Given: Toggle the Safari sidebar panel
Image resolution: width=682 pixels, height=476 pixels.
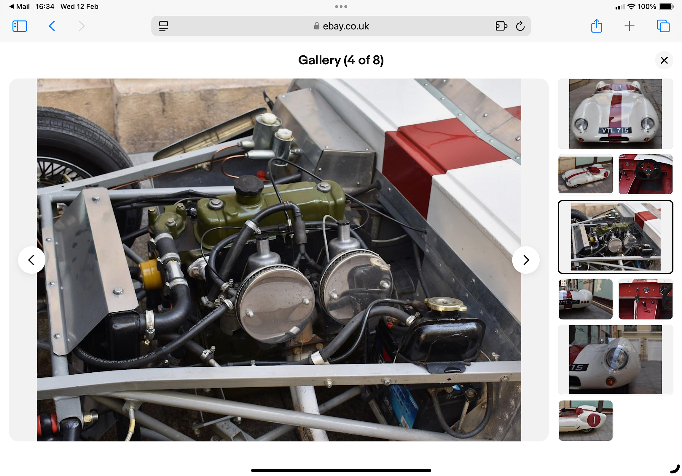Looking at the screenshot, I should [20, 26].
